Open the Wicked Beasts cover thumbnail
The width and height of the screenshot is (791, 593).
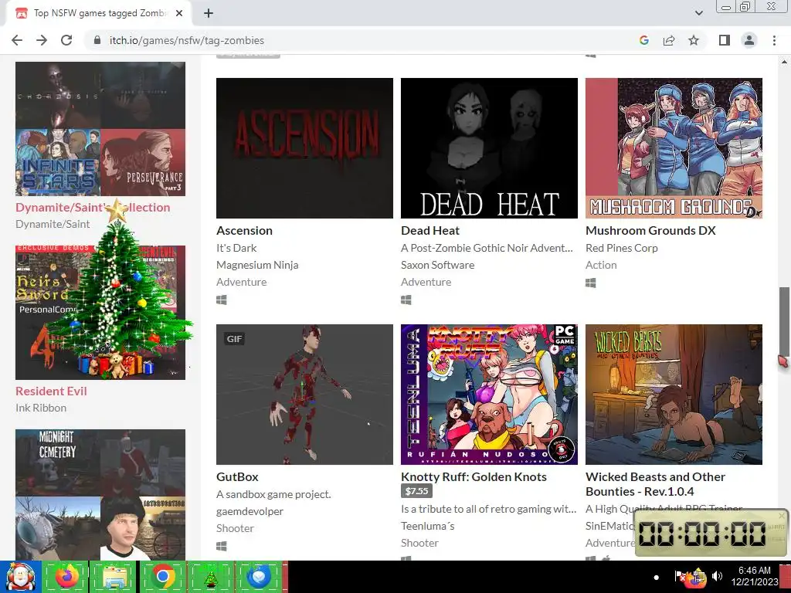point(674,395)
